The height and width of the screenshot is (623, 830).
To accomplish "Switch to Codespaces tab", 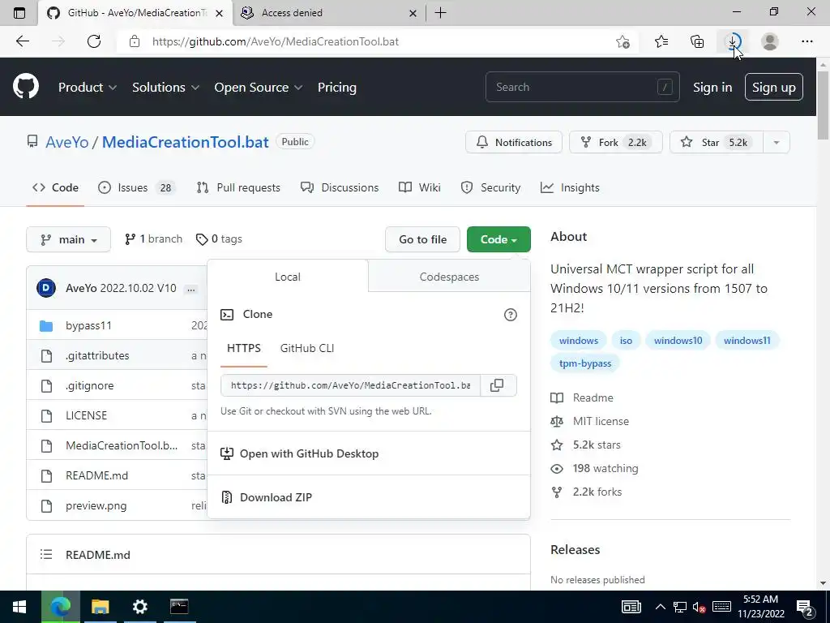I will pos(449,277).
